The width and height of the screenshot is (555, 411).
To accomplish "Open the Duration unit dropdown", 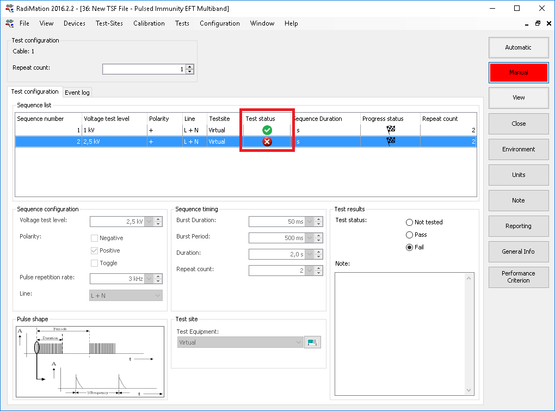I will 310,254.
